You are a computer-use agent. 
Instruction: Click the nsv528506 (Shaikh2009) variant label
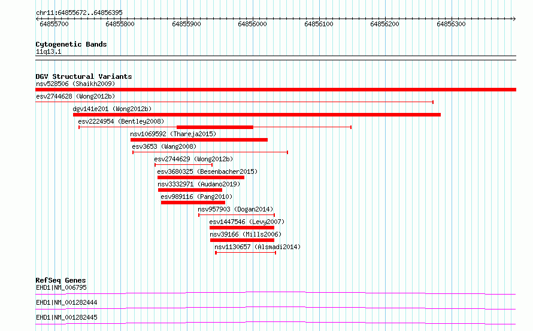pyautogui.click(x=75, y=84)
